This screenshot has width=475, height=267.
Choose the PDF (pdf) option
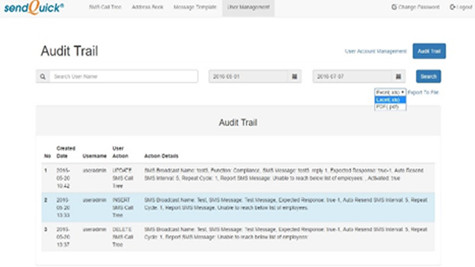coord(390,107)
